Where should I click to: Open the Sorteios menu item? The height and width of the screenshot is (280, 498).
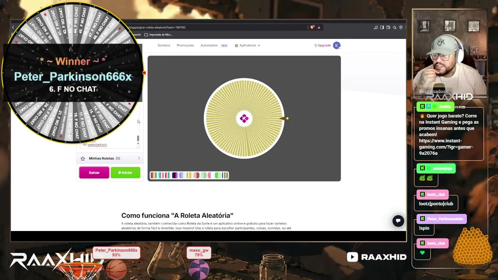click(x=164, y=45)
